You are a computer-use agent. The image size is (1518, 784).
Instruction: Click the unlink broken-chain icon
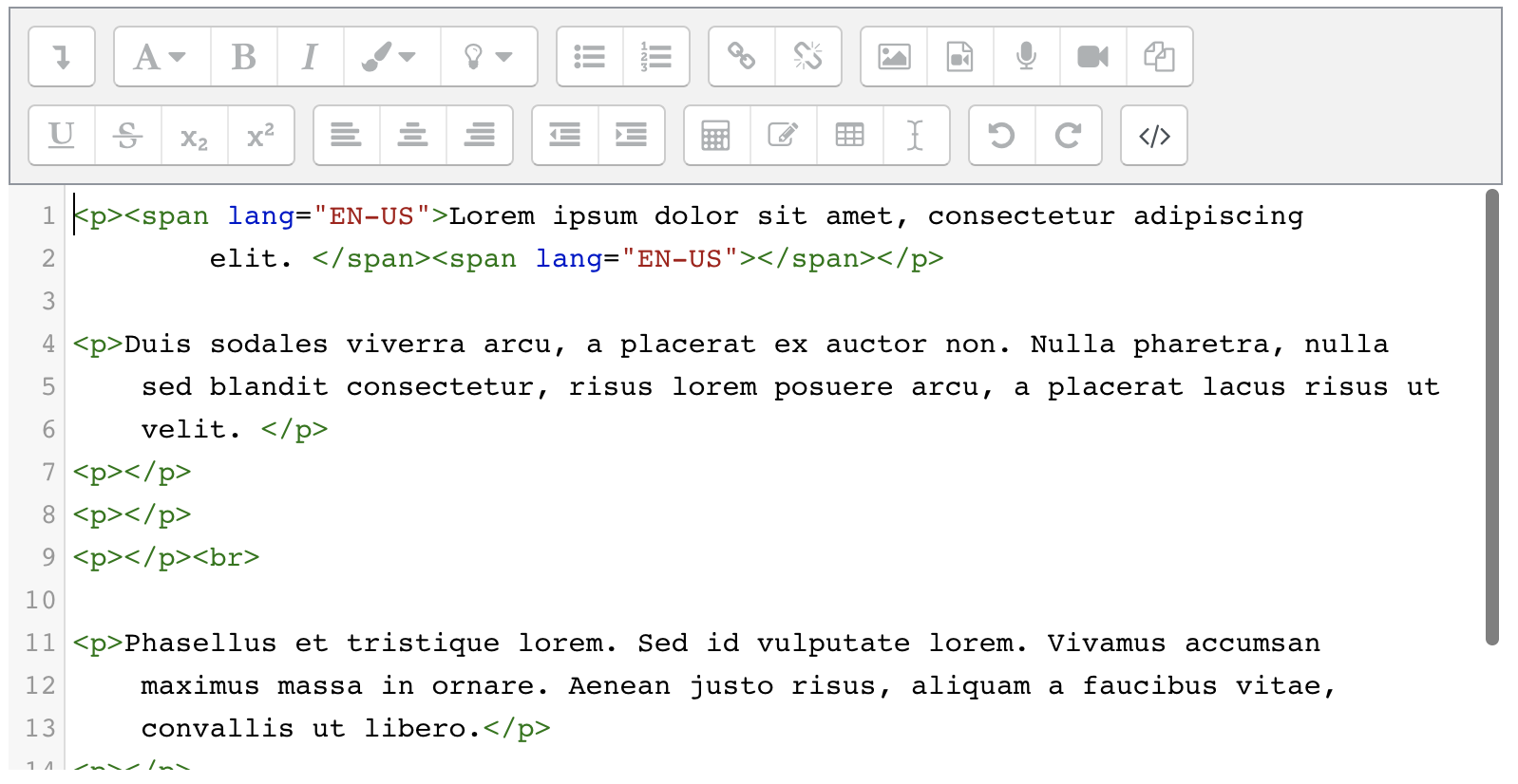[807, 57]
